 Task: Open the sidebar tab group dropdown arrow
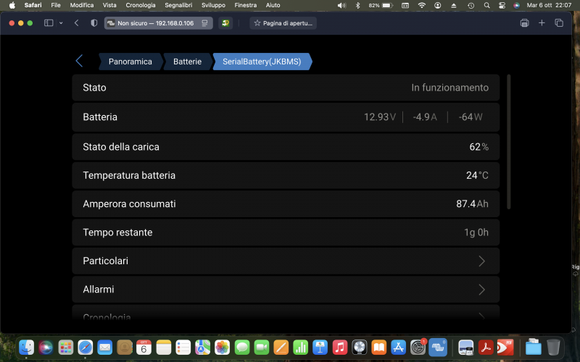61,23
